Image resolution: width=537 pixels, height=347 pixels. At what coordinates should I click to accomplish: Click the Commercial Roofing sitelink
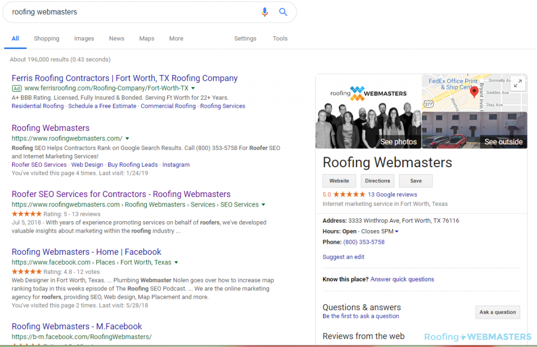click(168, 106)
